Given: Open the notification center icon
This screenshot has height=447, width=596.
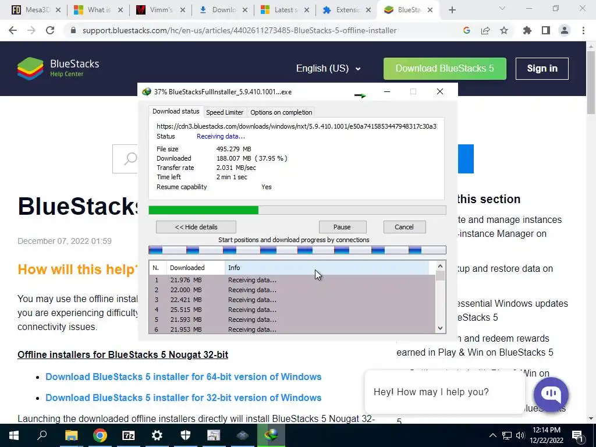Looking at the screenshot, I should click(578, 435).
